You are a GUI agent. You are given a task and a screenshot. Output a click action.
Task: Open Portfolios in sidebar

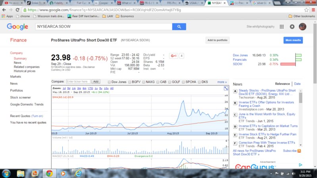pos(16,91)
